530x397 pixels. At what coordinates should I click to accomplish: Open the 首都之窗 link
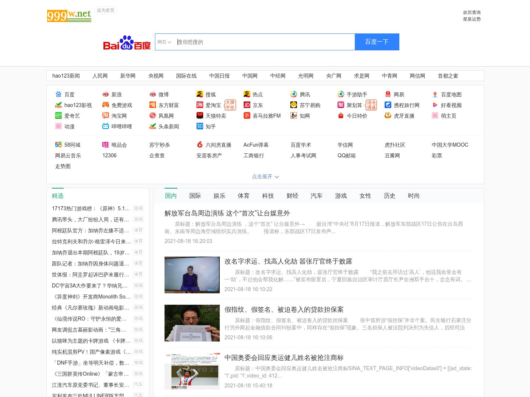[448, 76]
